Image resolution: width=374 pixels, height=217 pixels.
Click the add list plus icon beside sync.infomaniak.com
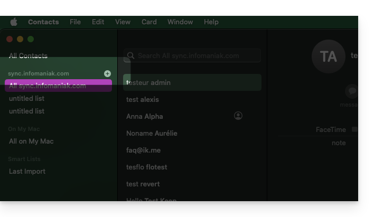coord(107,74)
